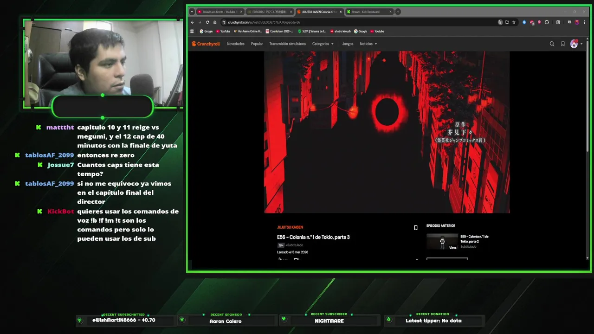Expand the tab search dropdown arrow

pyautogui.click(x=192, y=12)
